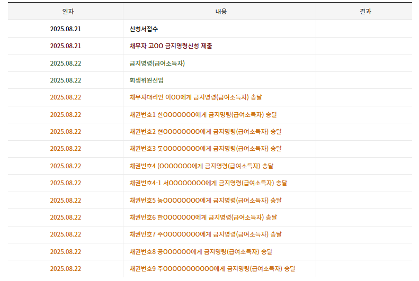419x281 pixels.
Task: Click the 채권번호2 현OOOOOOOO 송달 entry
Action: click(x=206, y=132)
